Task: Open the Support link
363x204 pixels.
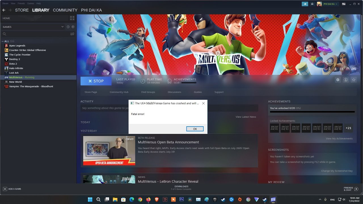Action: click(219, 92)
